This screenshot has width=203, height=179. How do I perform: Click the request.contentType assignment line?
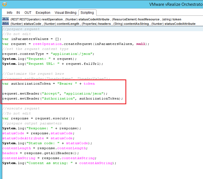point(48,54)
